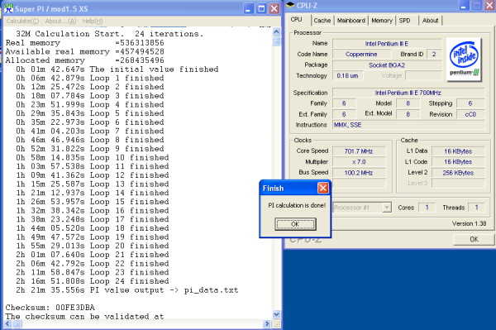This screenshot has height=330, width=496.
Task: Switch to the SPD tab
Action: 404,21
